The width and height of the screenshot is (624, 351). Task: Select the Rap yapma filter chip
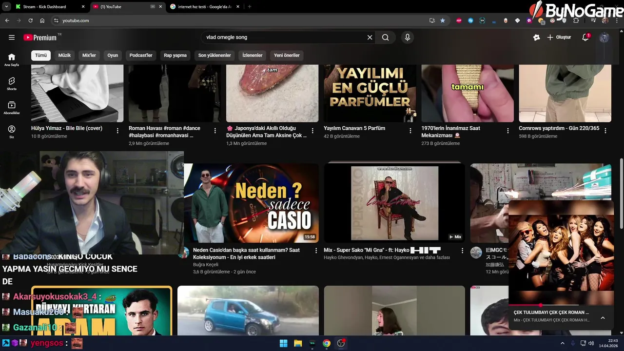click(x=175, y=55)
